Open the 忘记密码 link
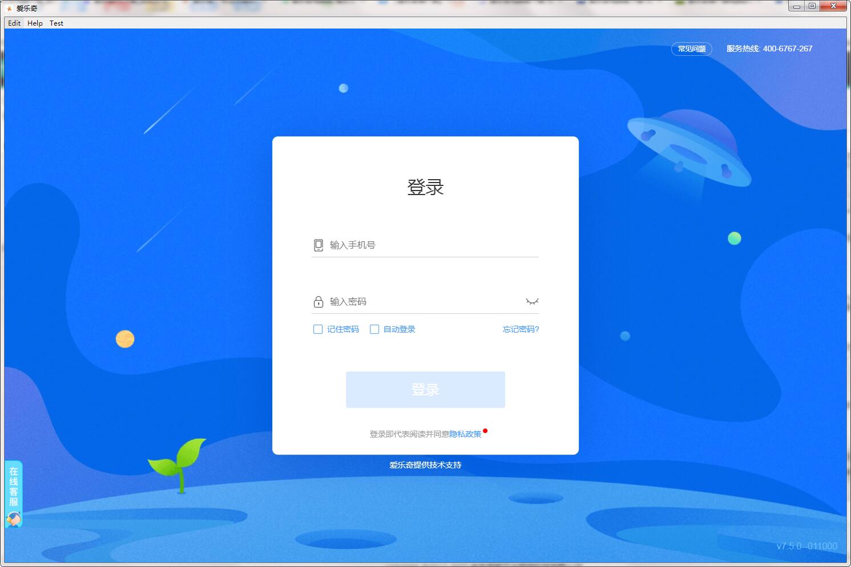 pyautogui.click(x=520, y=329)
